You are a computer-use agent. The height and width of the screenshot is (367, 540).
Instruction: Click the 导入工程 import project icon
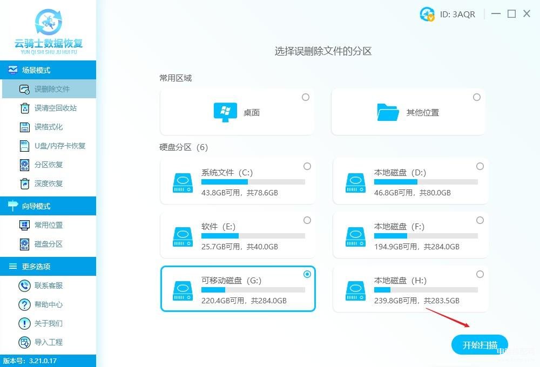[24, 342]
